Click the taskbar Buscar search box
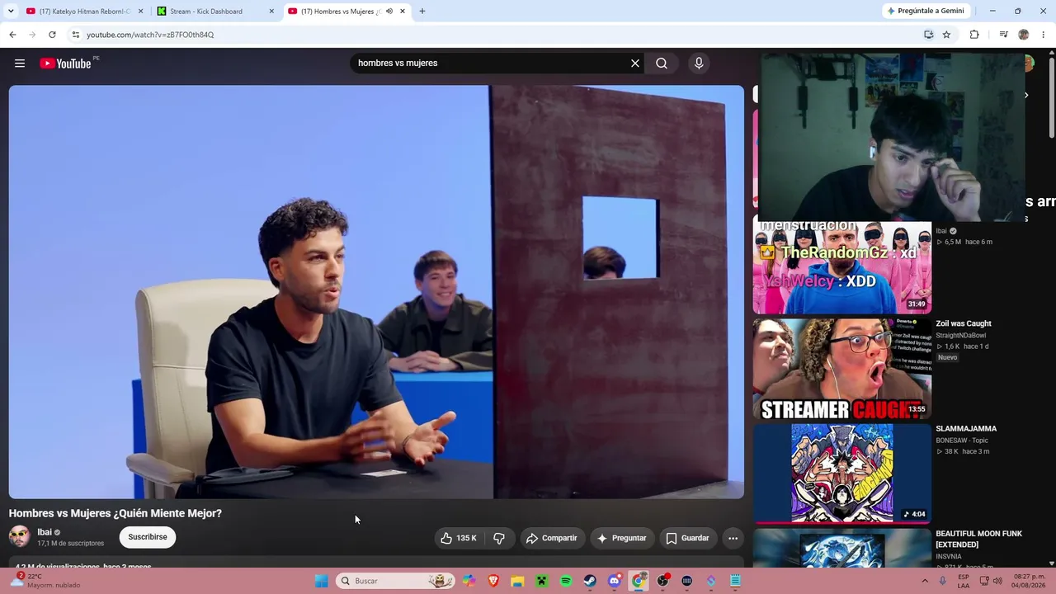 point(397,581)
